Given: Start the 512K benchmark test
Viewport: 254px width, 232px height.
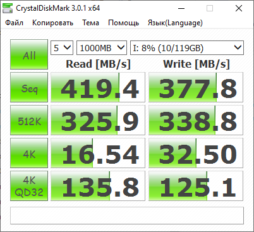Looking at the screenshot, I should (29, 120).
